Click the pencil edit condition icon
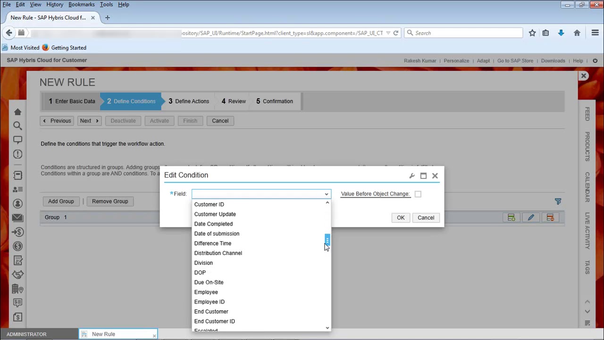 click(x=531, y=217)
